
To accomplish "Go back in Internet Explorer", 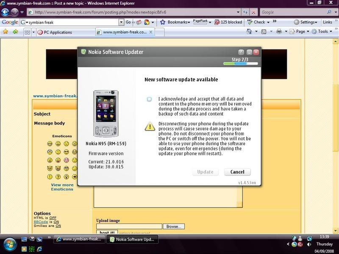I will point(5,12).
